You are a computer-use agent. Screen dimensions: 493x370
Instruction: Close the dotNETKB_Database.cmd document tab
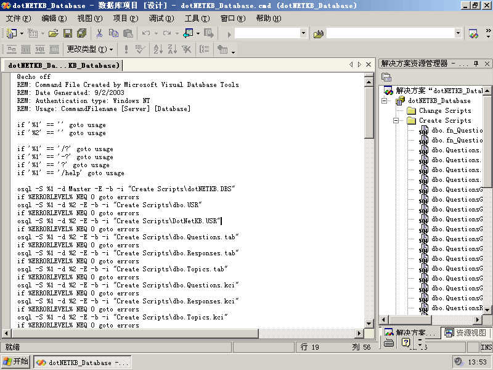[x=369, y=65]
